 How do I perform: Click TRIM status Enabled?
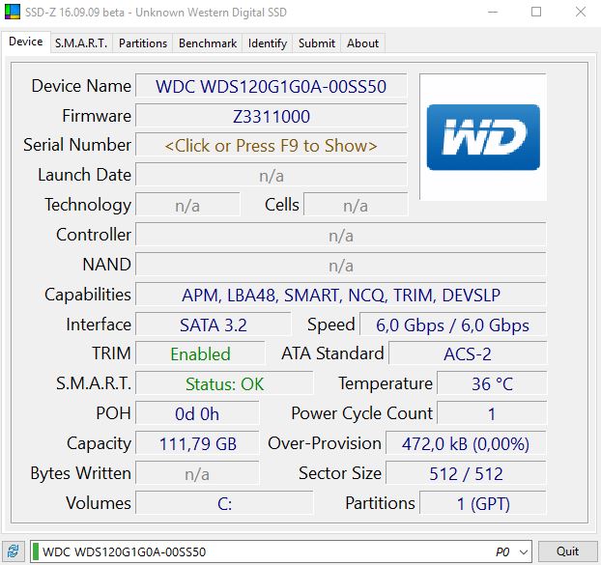(200, 353)
